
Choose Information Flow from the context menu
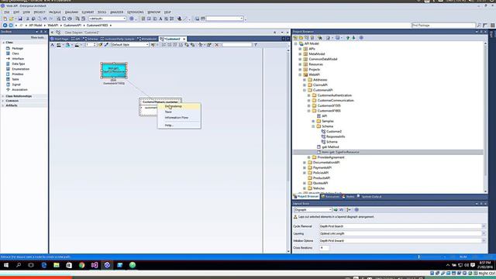179,117
